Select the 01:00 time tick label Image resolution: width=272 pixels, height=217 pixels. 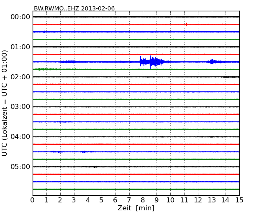click(21, 47)
